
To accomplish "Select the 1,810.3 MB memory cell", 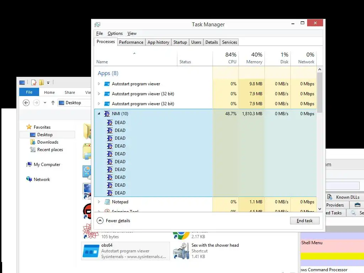I will tap(252, 113).
